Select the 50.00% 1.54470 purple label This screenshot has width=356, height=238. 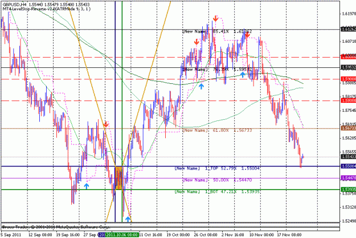pyautogui.click(x=217, y=180)
